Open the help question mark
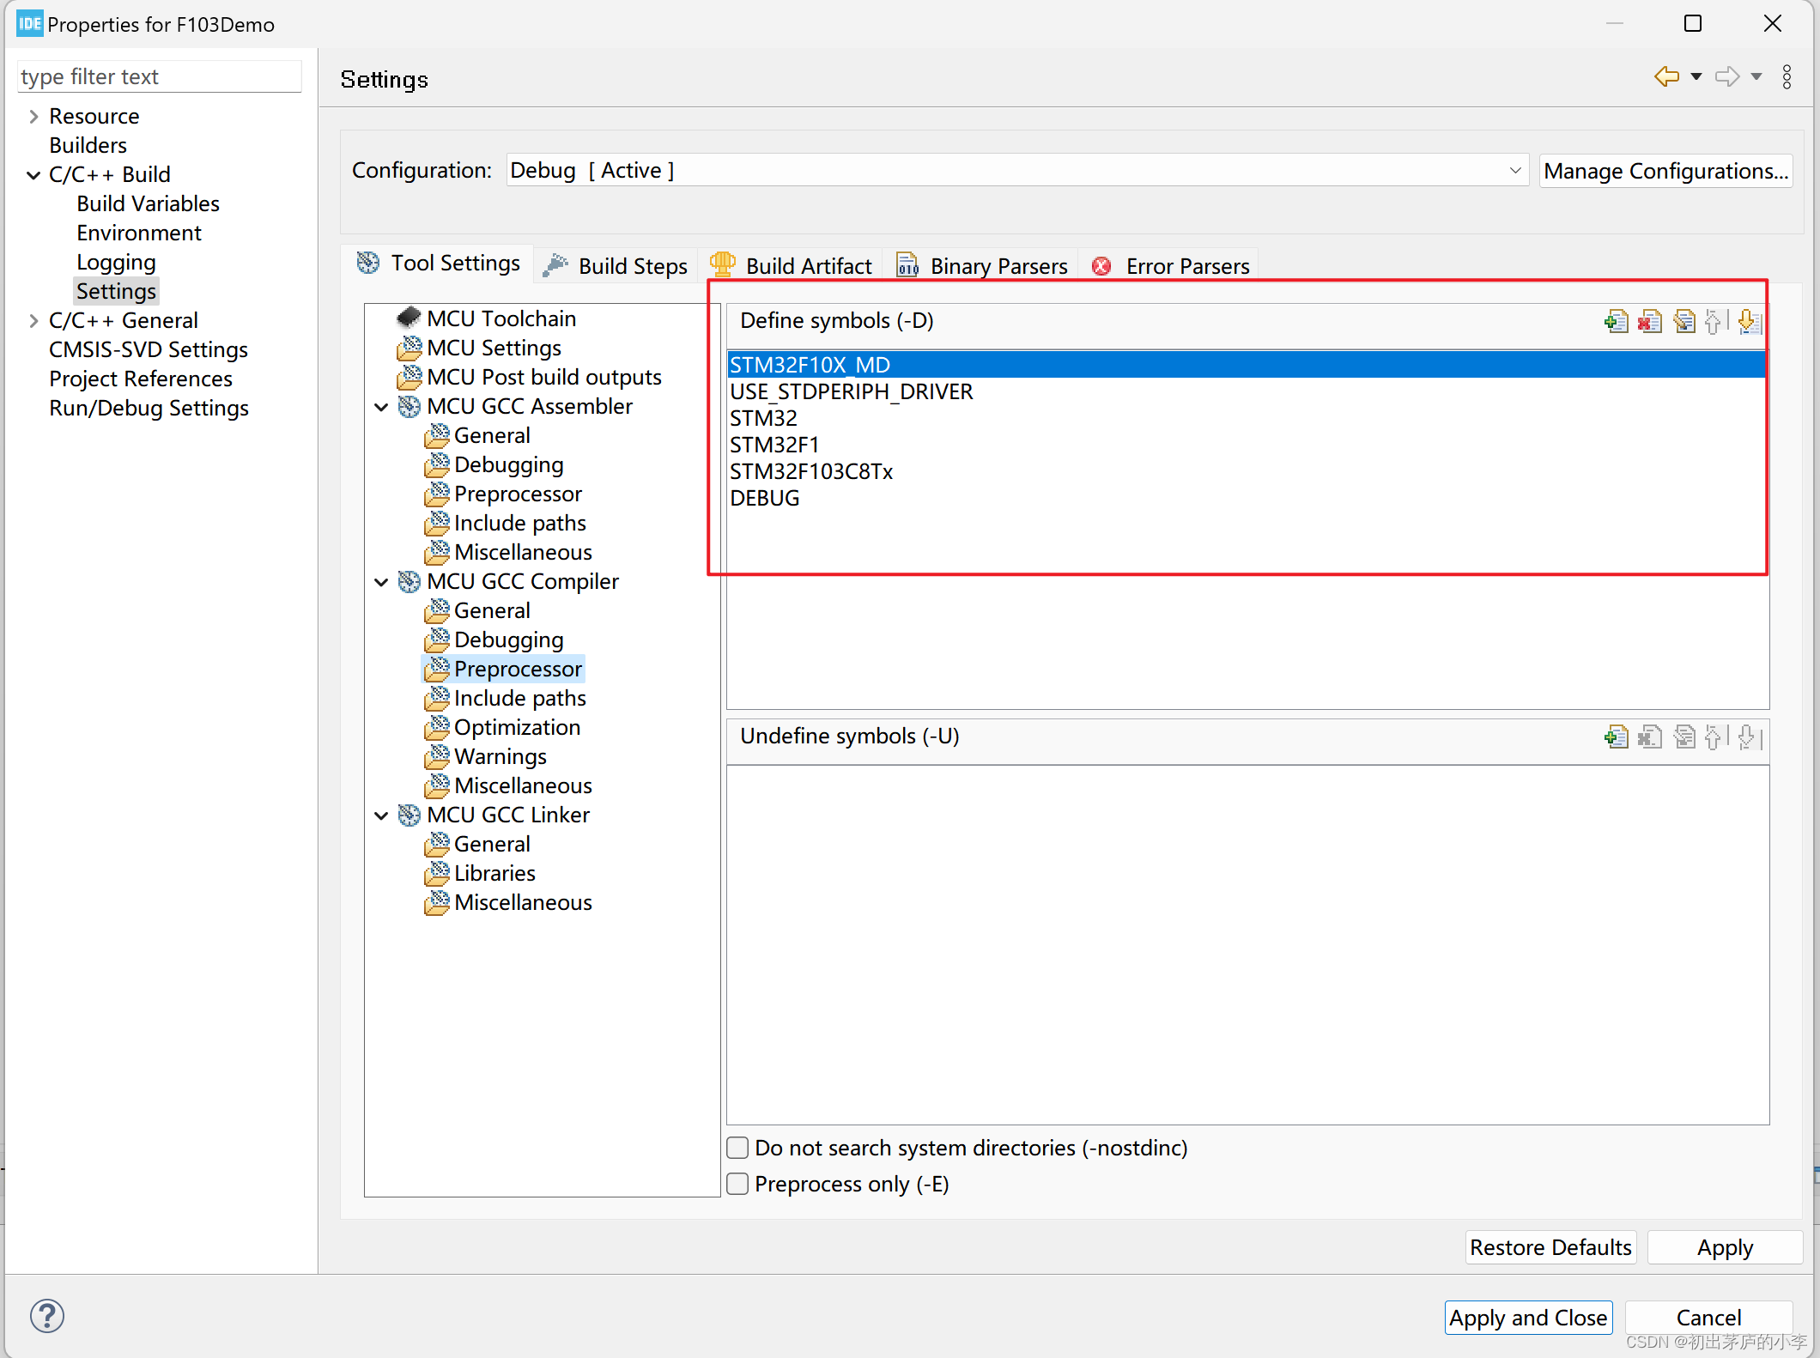The height and width of the screenshot is (1358, 1820). [47, 1316]
